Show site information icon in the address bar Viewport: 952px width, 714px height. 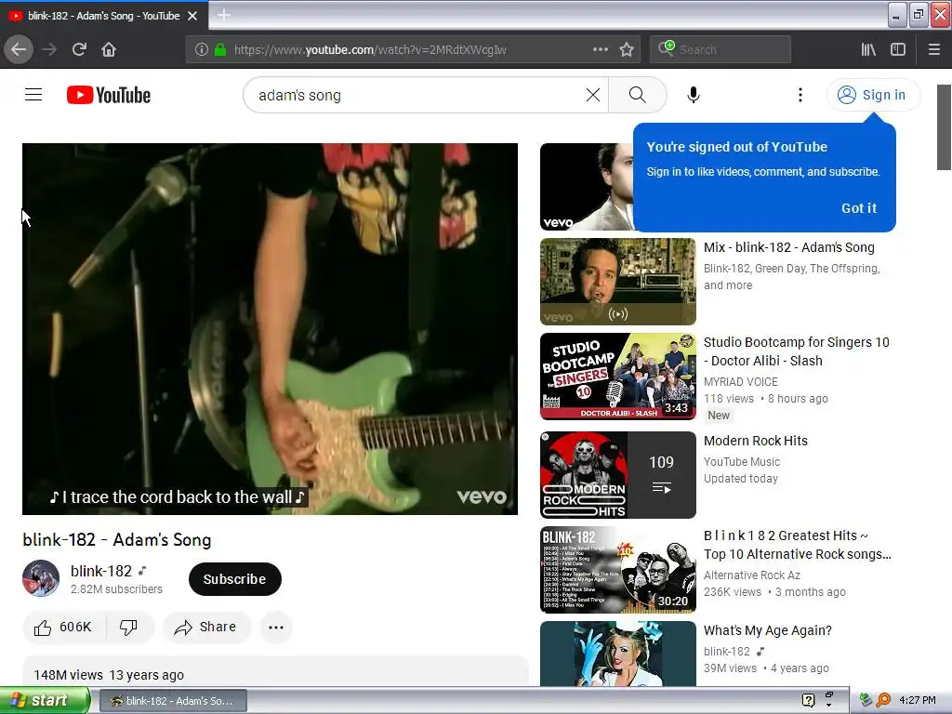[x=201, y=49]
